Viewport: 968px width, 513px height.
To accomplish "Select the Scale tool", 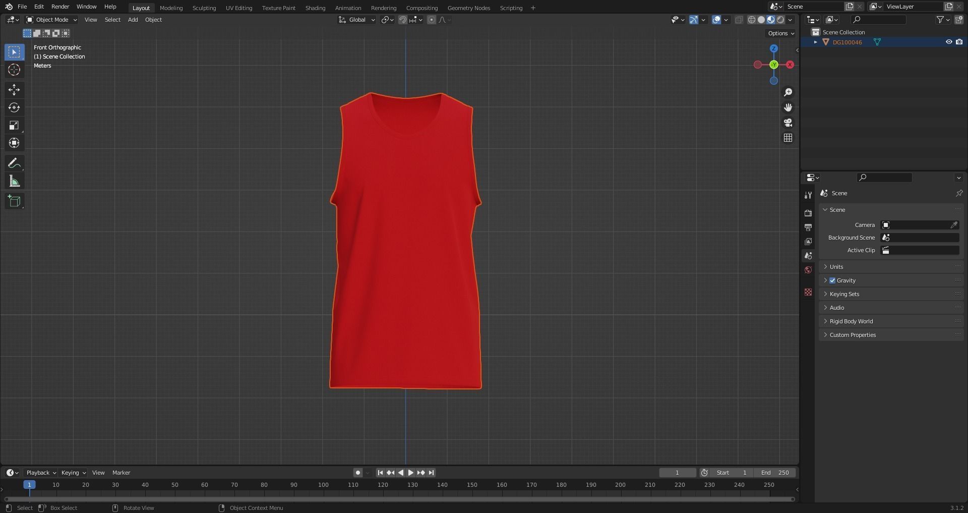I will [x=14, y=125].
